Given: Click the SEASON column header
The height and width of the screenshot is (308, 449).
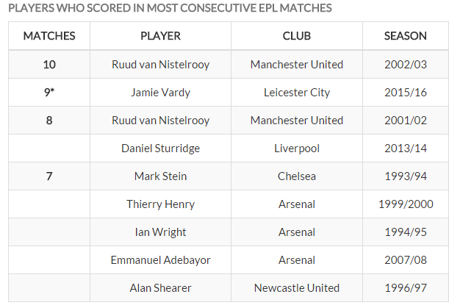Looking at the screenshot, I should (405, 36).
